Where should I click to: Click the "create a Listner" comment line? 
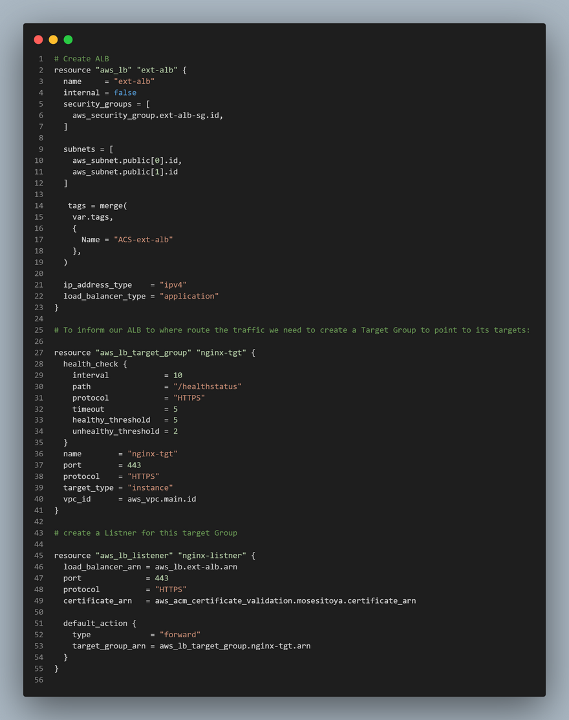[145, 533]
